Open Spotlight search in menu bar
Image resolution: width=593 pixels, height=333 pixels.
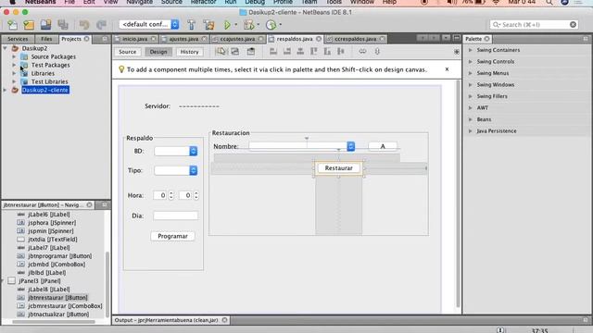[x=549, y=2]
